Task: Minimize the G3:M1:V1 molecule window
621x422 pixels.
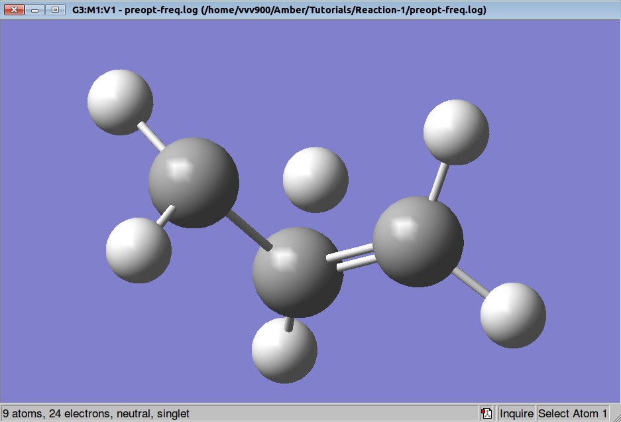Action: [x=35, y=9]
